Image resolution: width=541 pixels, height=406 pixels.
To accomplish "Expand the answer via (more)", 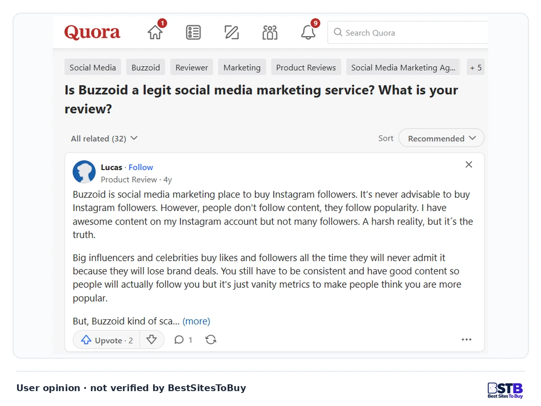I will point(196,321).
